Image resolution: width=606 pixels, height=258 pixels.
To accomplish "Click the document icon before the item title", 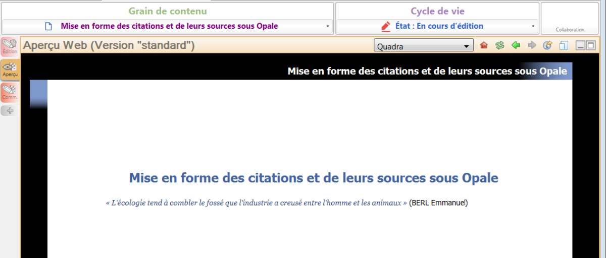I will click(x=49, y=26).
